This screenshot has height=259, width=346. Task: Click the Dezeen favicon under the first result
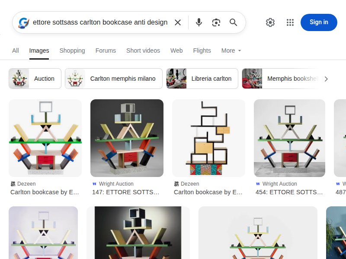click(13, 183)
